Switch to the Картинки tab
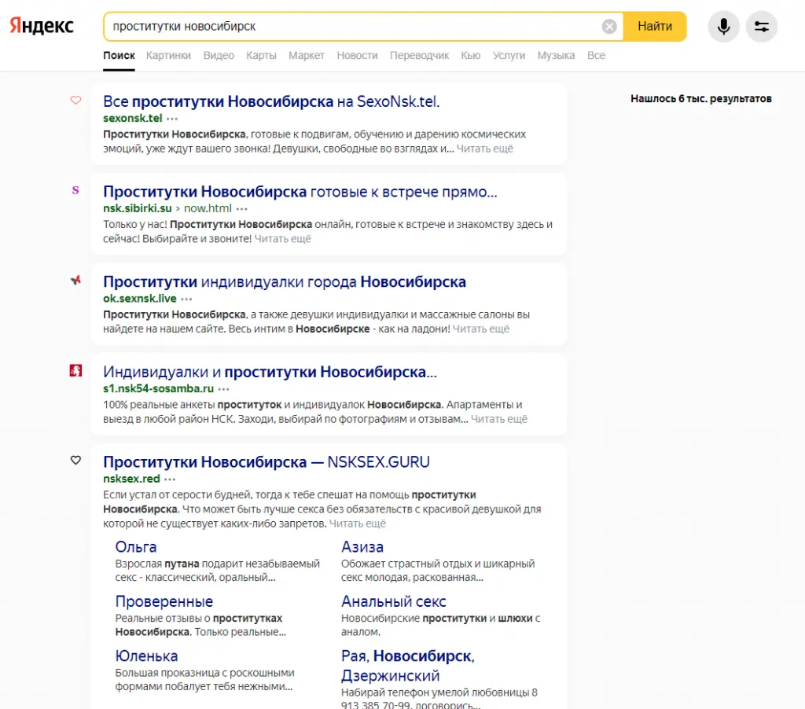Viewport: 805px width, 709px height. coord(168,56)
